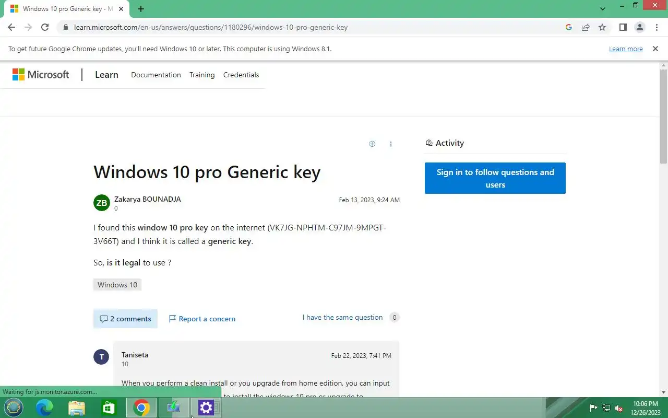Launch Microsoft Edge from taskbar
Viewport: 668px width, 418px height.
[44, 408]
